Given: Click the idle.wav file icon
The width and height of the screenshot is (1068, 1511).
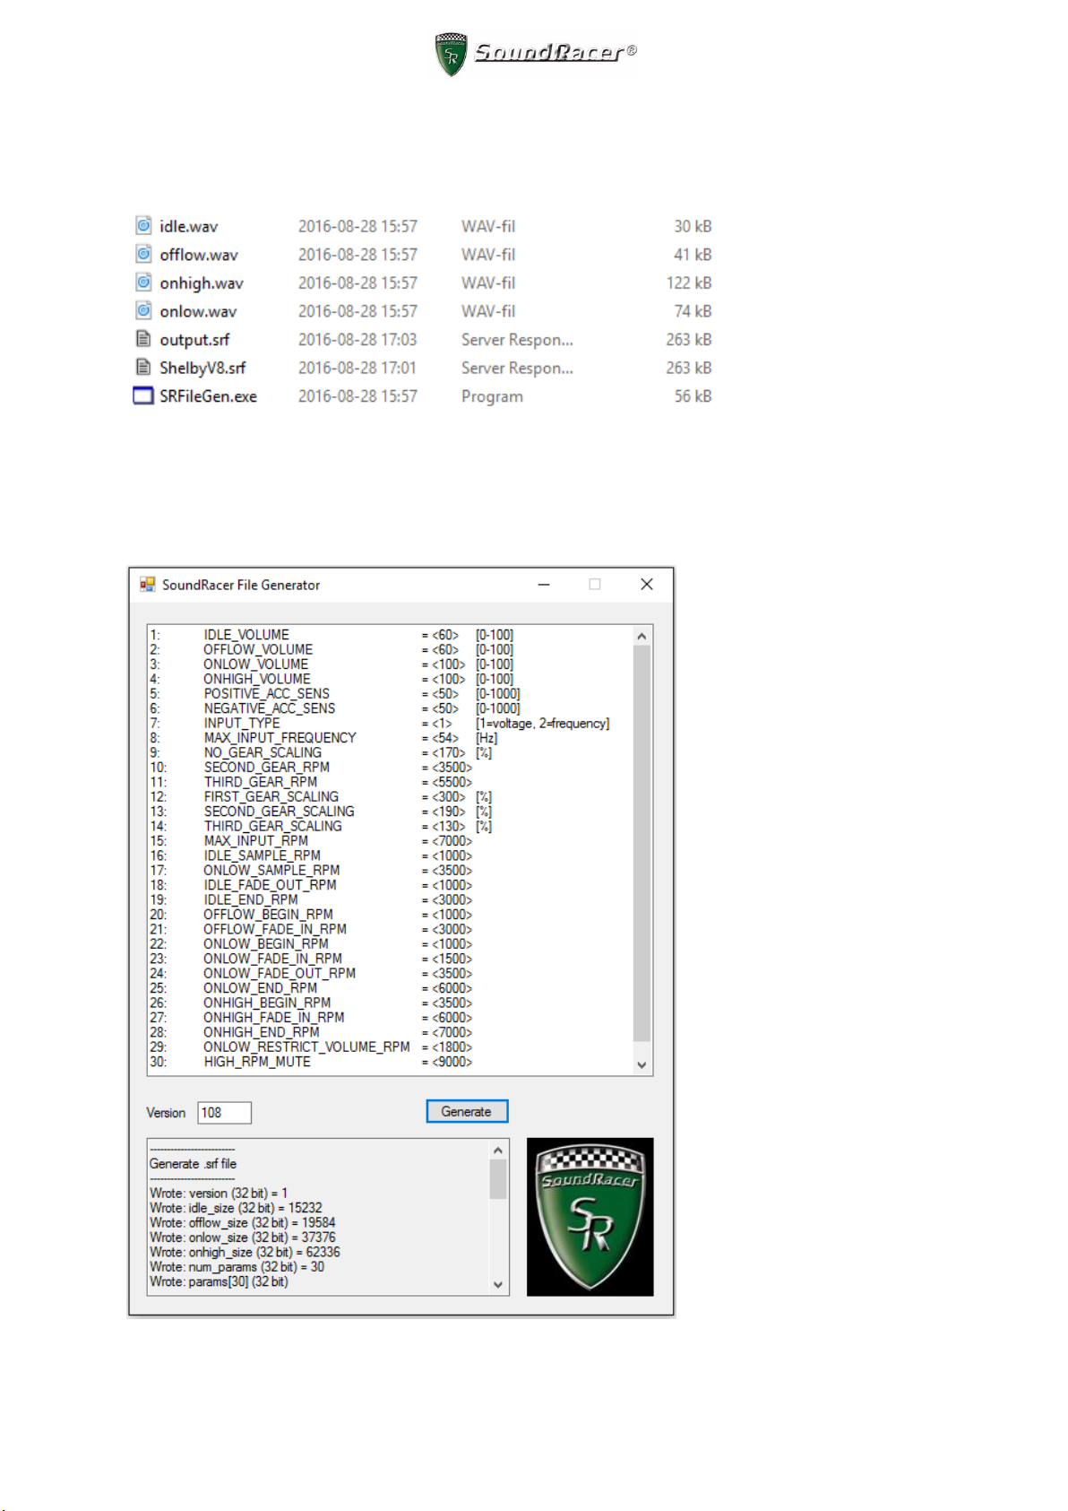Looking at the screenshot, I should (x=143, y=225).
